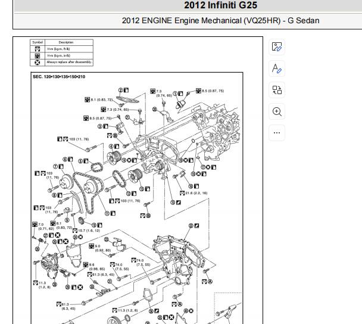362x324 pixels.
Task: Open the more options (three dots) menu
Action: tap(277, 133)
